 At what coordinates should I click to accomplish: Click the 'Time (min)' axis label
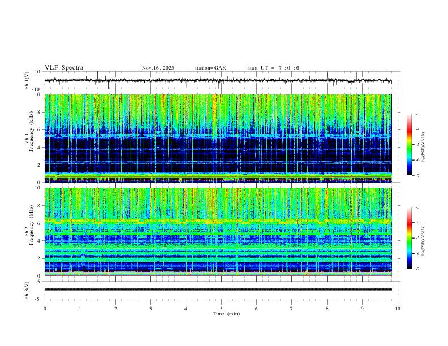point(226,314)
